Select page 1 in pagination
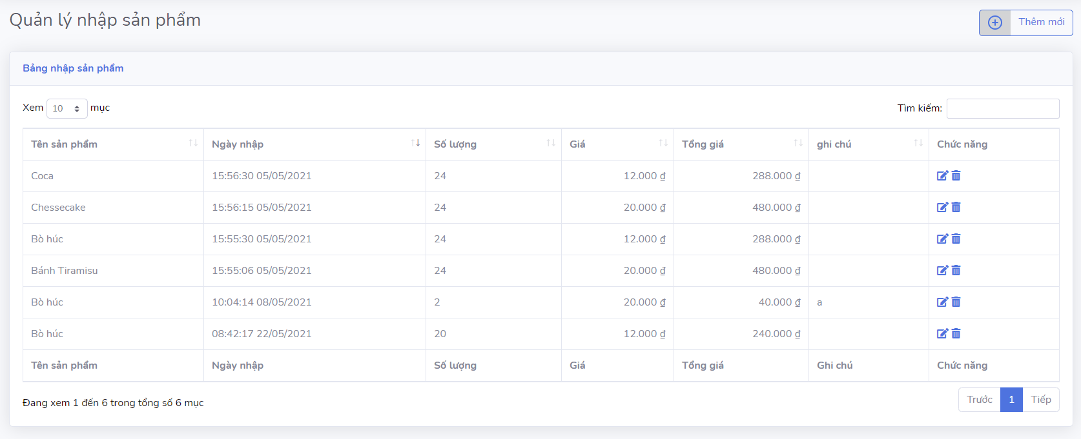 click(1011, 400)
